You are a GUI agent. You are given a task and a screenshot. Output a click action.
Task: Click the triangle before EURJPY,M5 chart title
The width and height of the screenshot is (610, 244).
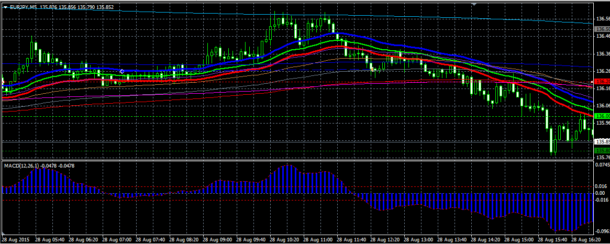coord(5,7)
